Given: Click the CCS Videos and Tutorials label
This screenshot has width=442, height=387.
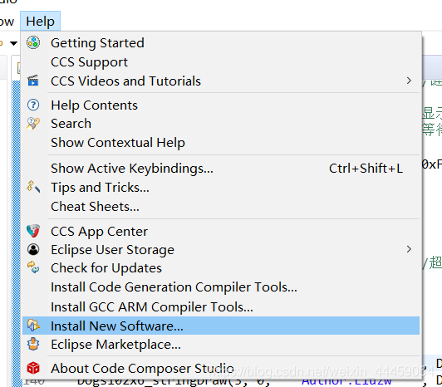Looking at the screenshot, I should click(125, 81).
